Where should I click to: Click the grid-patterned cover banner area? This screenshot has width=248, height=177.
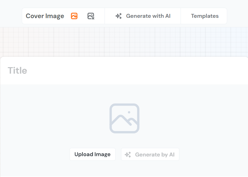click(x=124, y=41)
